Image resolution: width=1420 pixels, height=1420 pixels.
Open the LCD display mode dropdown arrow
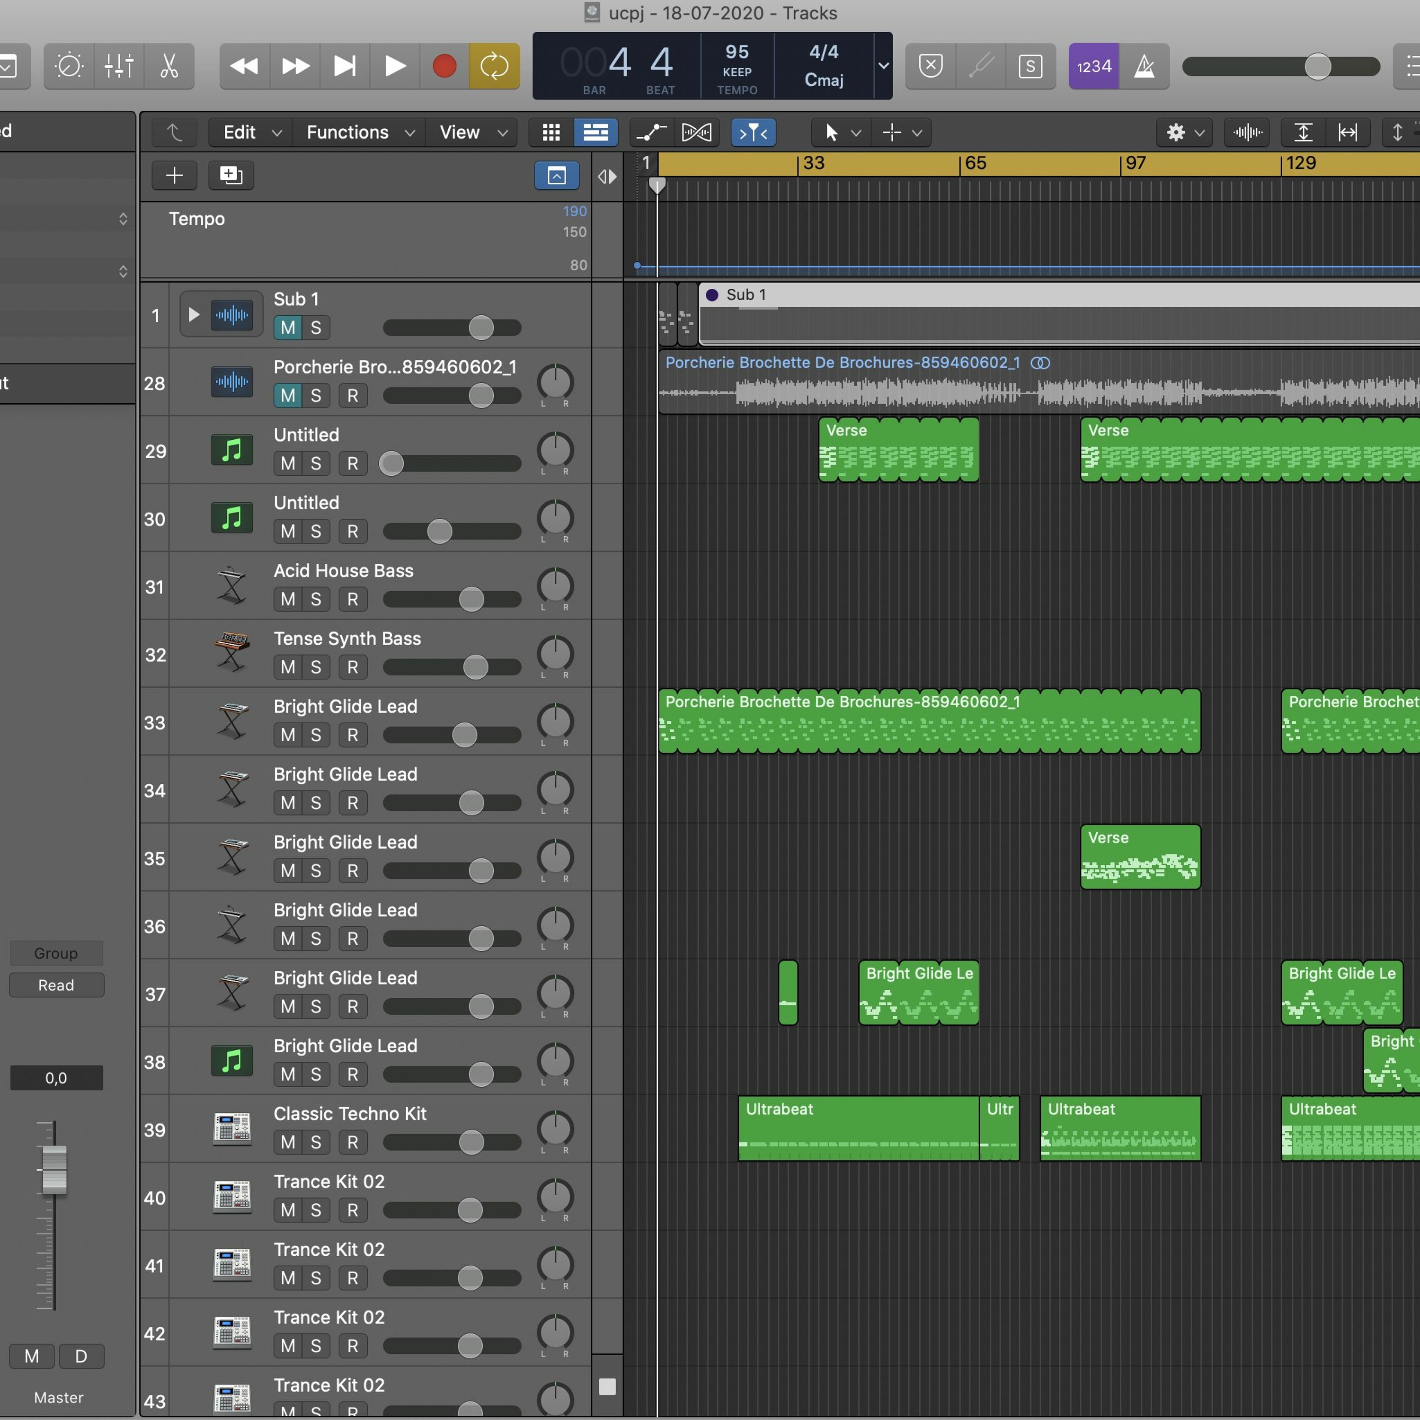point(883,65)
